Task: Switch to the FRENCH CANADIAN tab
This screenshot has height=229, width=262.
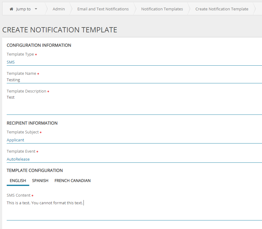Action: (72, 180)
